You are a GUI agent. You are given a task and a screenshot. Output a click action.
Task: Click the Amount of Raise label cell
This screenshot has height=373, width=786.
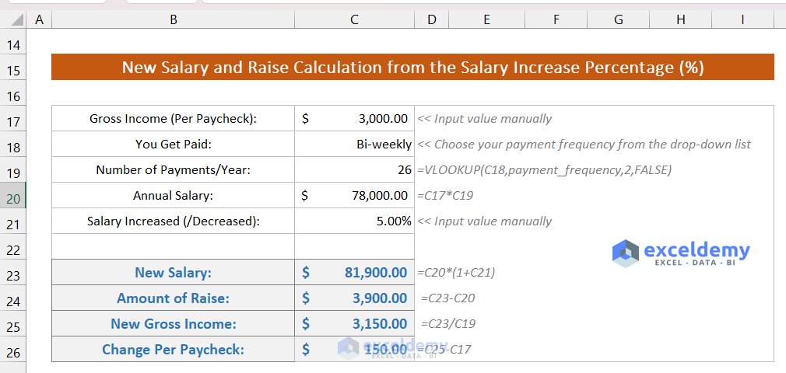[173, 298]
